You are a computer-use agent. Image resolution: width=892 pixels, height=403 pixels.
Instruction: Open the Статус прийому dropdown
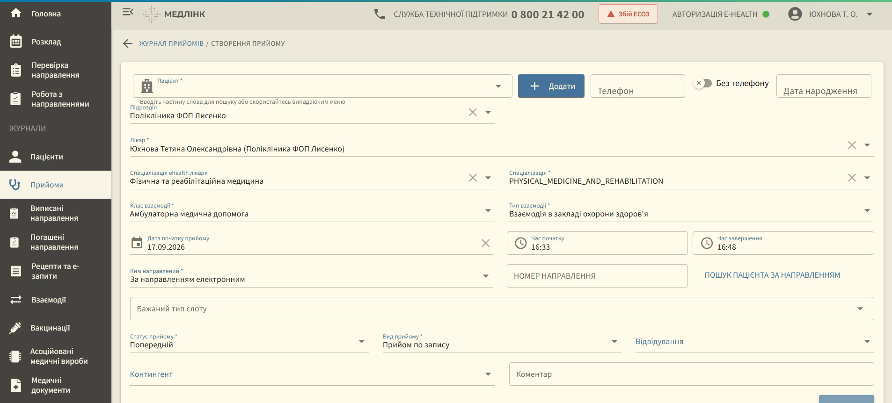(x=362, y=341)
